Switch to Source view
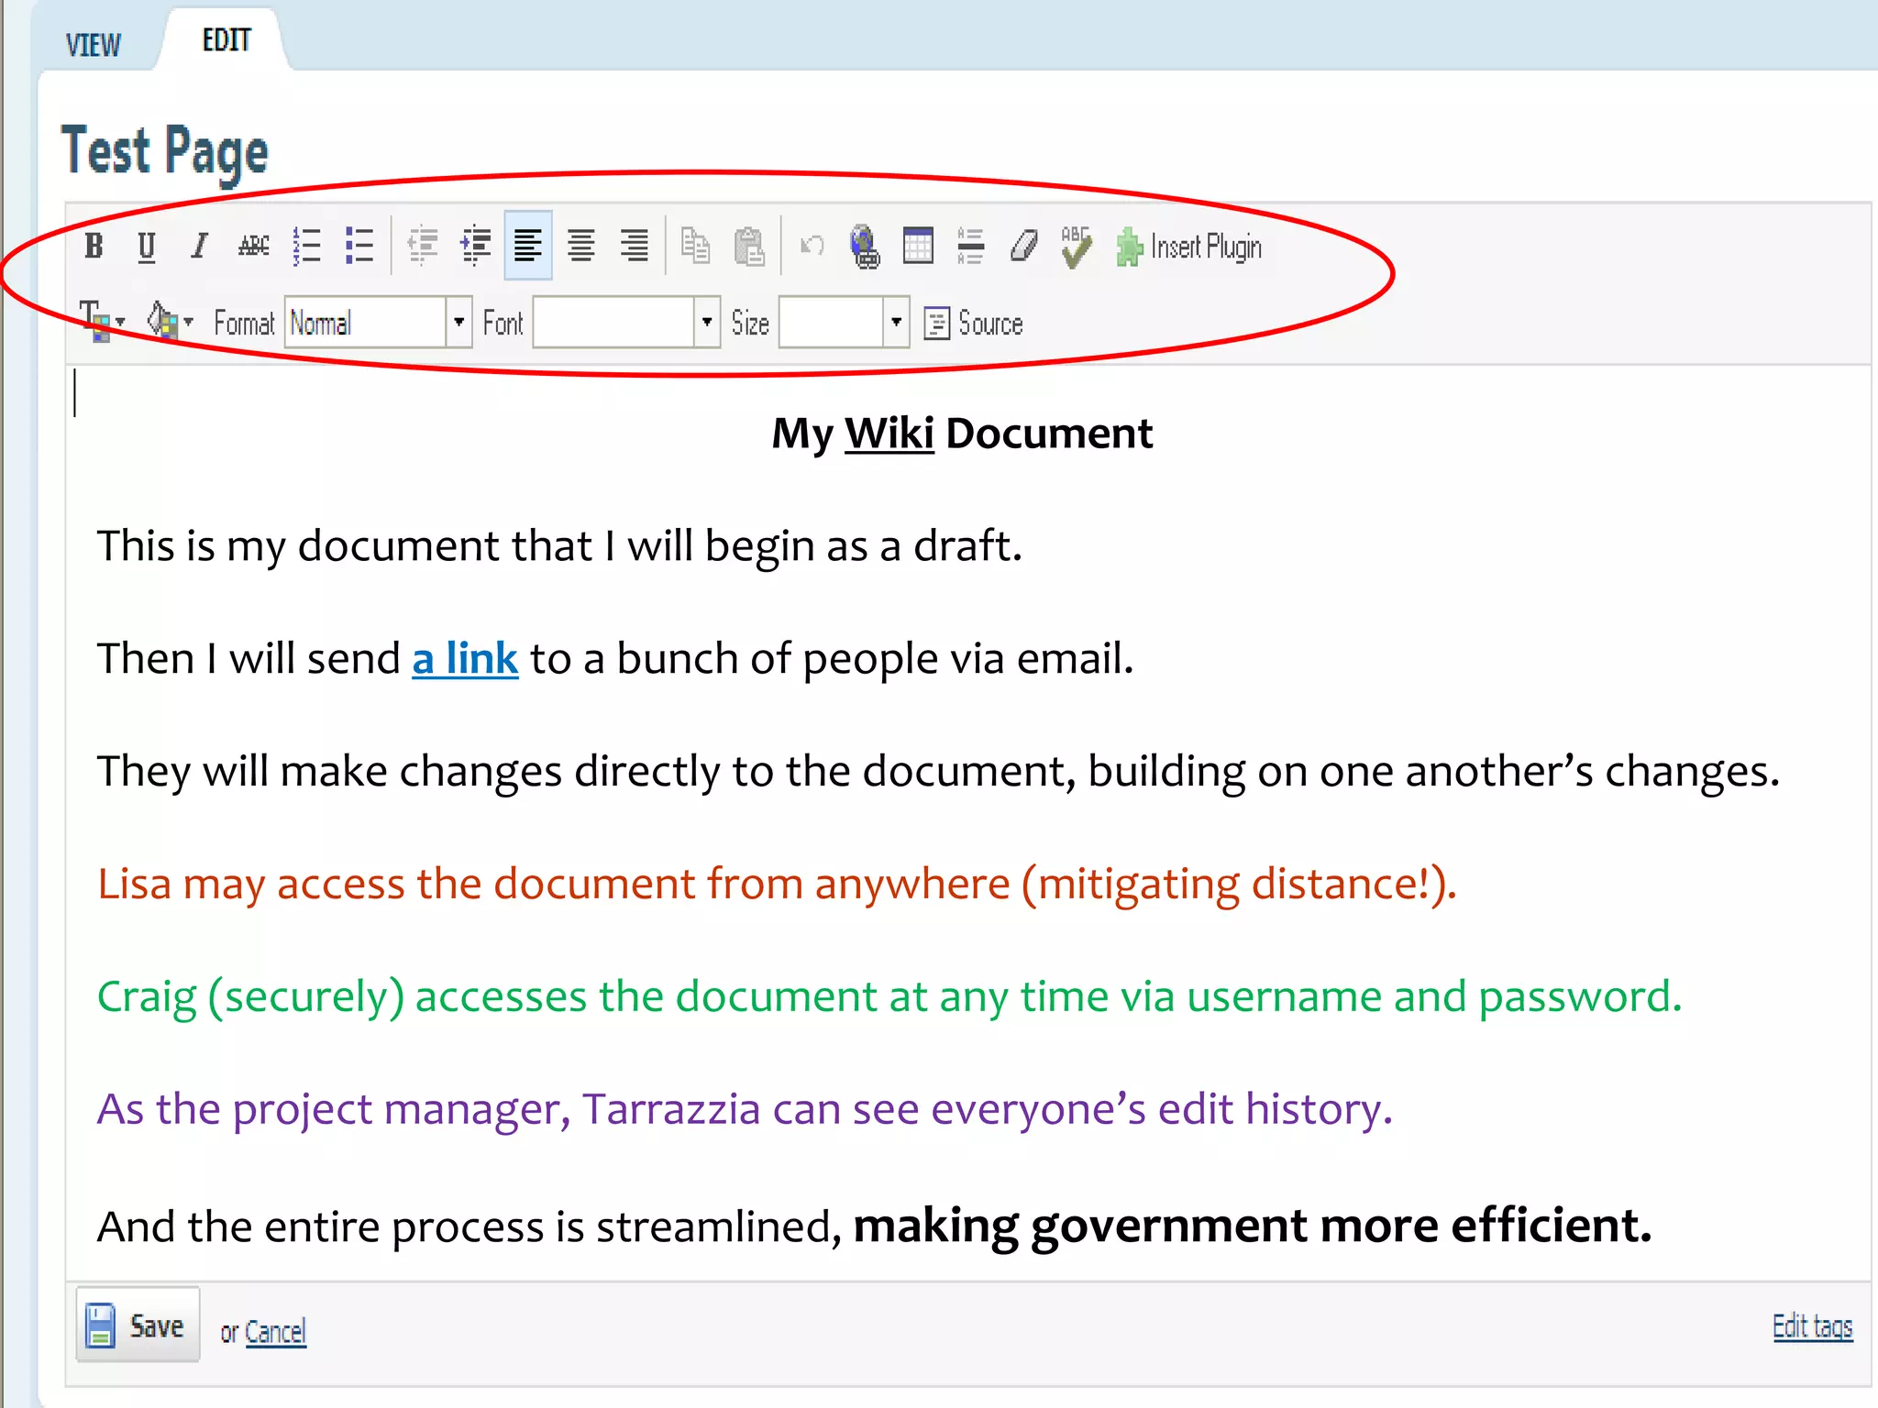Image resolution: width=1878 pixels, height=1408 pixels. [x=973, y=324]
